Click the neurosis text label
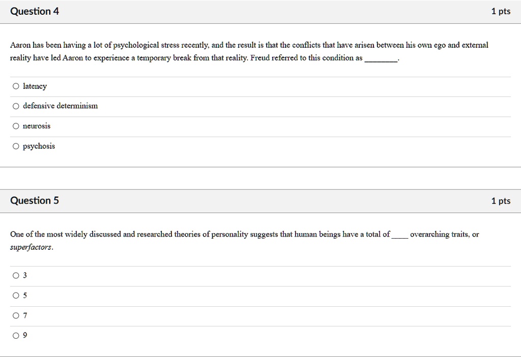This screenshot has height=357, width=521. (x=37, y=126)
